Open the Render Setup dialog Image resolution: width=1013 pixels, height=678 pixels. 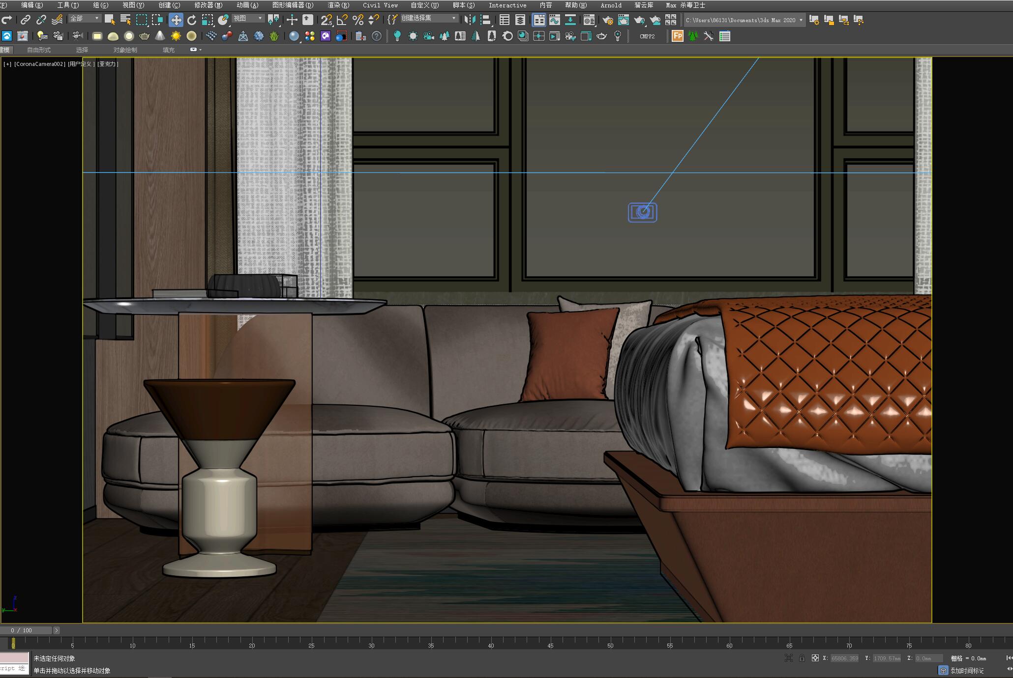pos(608,20)
